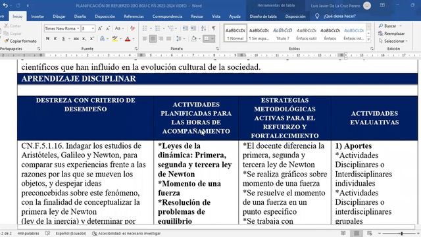Open language setting Español (Ecuador)
This screenshot has width=421, height=237.
(x=71, y=234)
